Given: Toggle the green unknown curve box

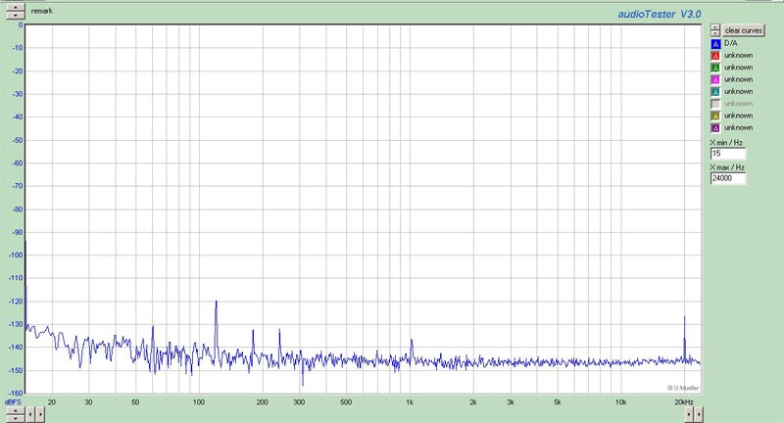Looking at the screenshot, I should [x=715, y=68].
